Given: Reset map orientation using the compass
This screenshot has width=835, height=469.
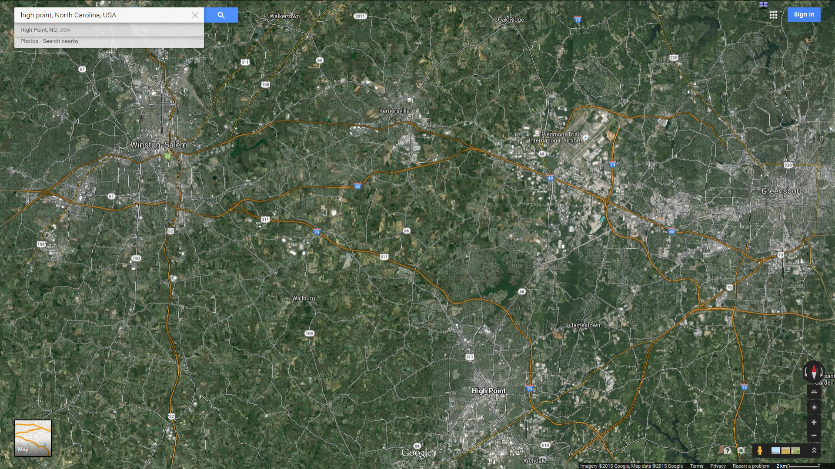Looking at the screenshot, I should point(814,372).
